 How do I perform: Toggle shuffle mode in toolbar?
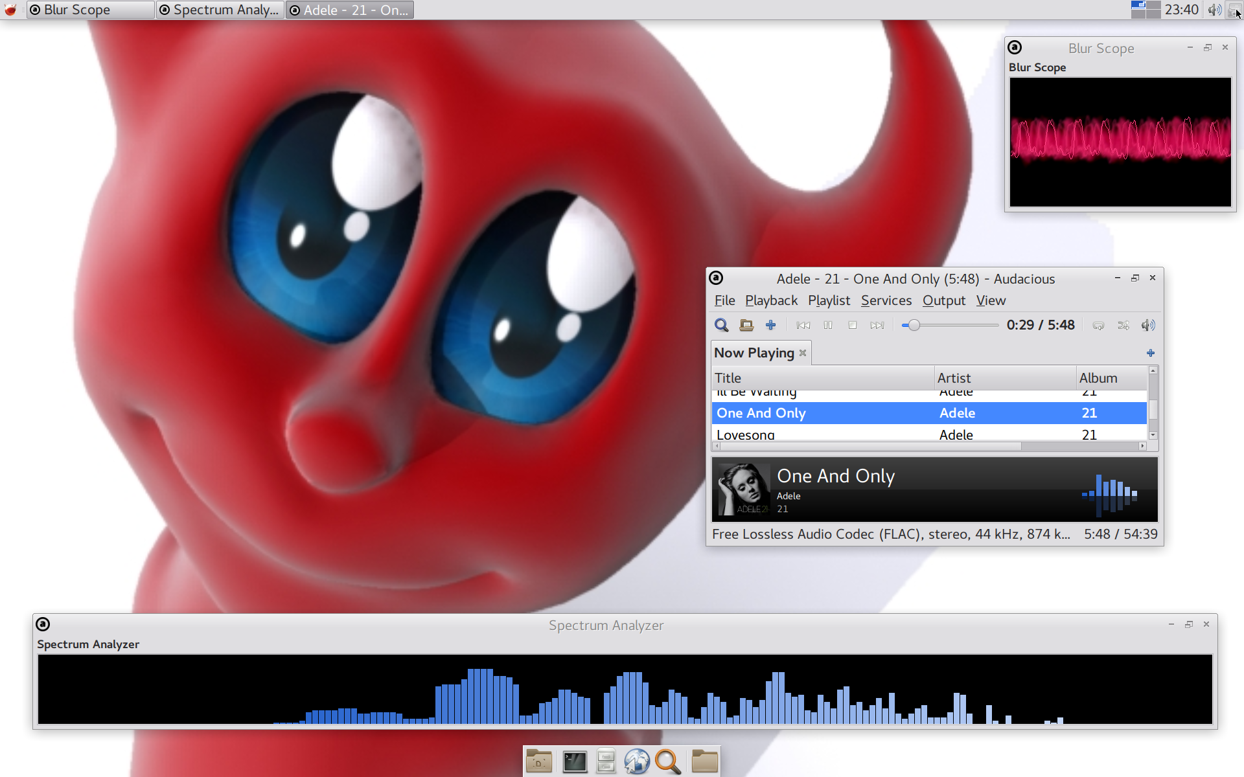pos(1123,325)
